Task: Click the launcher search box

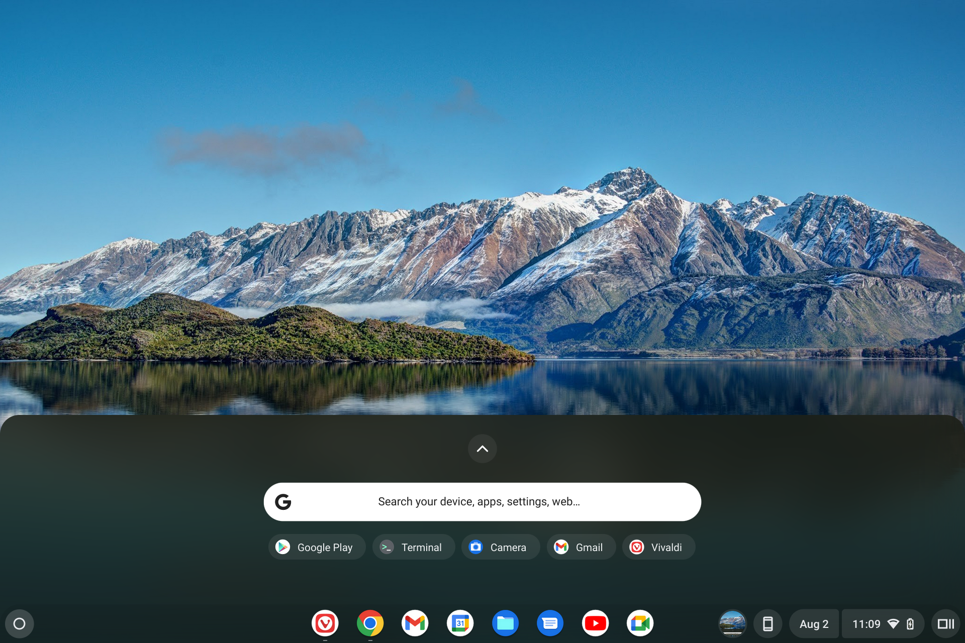Action: (x=482, y=502)
